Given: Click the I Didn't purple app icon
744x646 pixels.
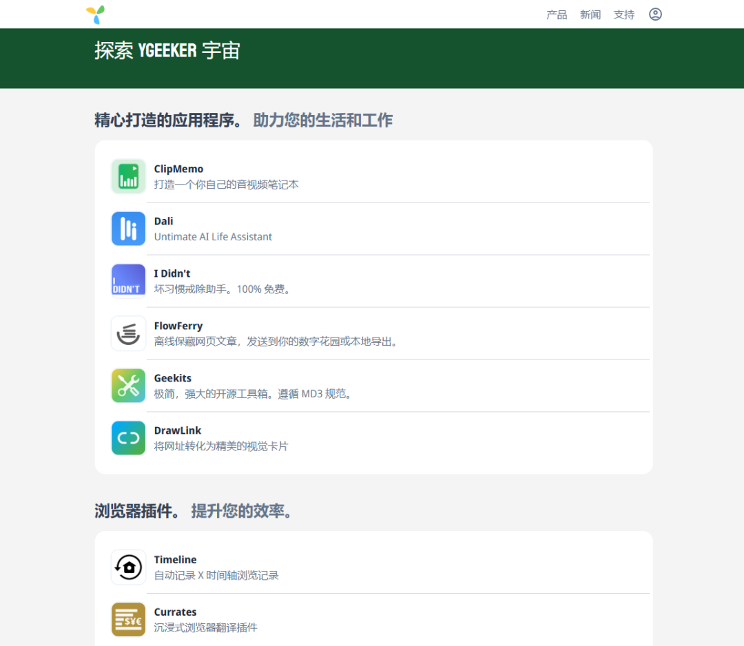Looking at the screenshot, I should point(128,281).
